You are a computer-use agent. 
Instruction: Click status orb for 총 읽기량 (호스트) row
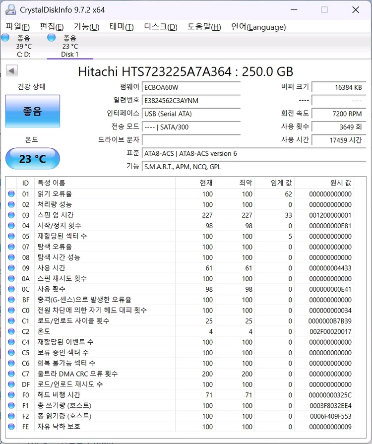11,416
